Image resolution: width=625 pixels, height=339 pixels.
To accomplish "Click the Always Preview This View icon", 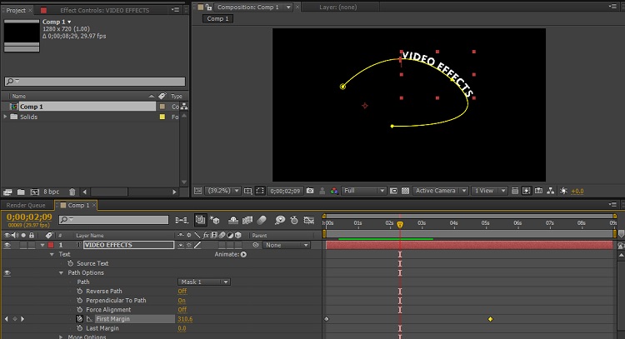I will click(197, 191).
